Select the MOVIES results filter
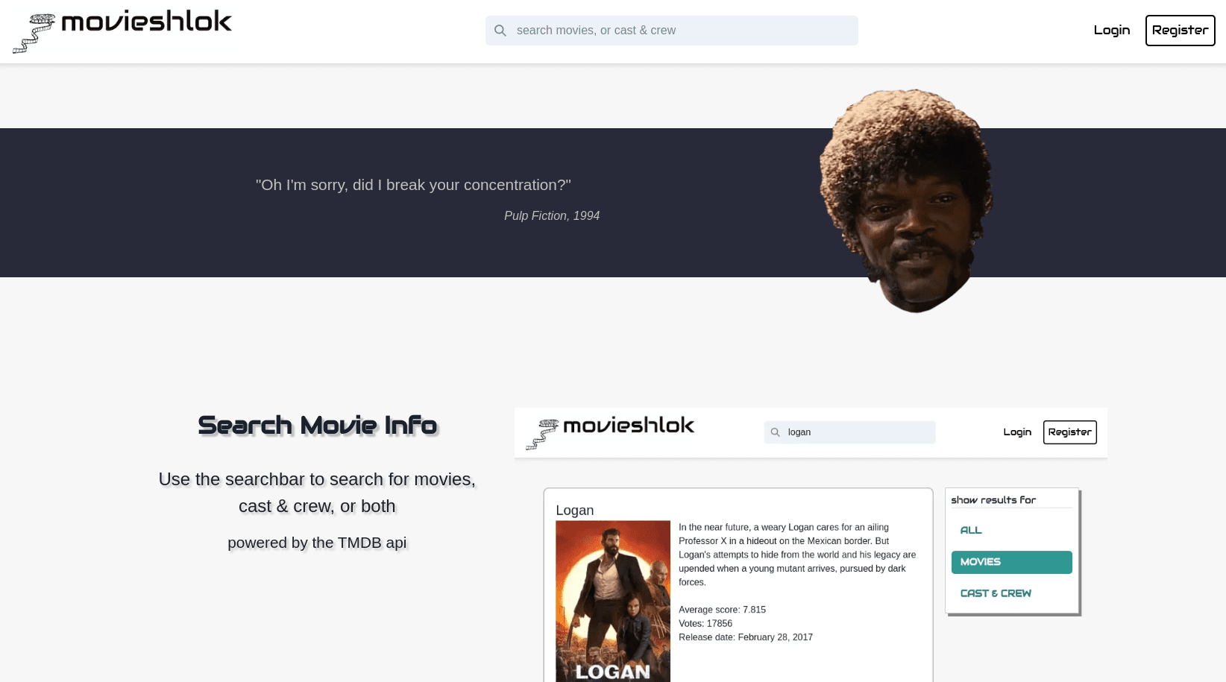Image resolution: width=1226 pixels, height=682 pixels. coord(1012,562)
